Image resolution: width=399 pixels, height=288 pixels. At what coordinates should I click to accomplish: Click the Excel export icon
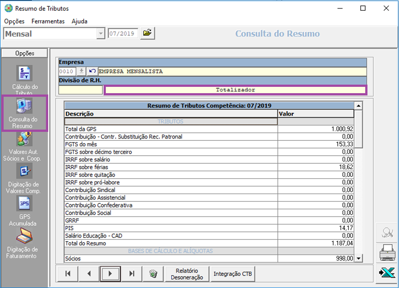click(387, 273)
